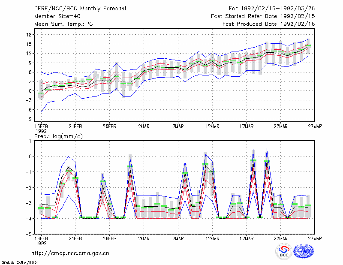Click the Mean Surf. Temp.: °C label
Viewport: 343px width, 265px height.
pyautogui.click(x=63, y=24)
